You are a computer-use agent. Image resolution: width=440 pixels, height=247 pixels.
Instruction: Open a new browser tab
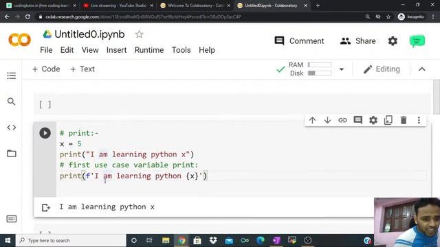(318, 5)
